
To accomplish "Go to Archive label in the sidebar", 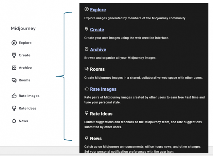I will [x=25, y=68].
